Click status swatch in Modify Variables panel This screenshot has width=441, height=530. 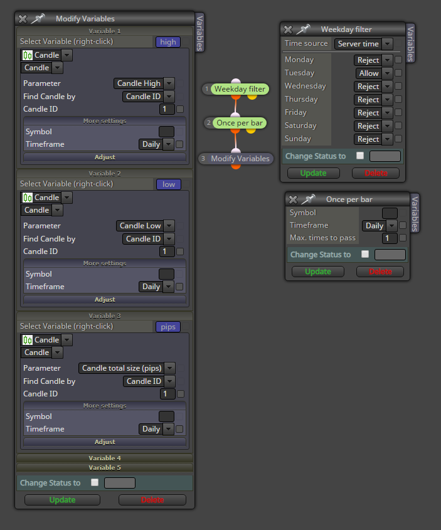[x=120, y=483]
